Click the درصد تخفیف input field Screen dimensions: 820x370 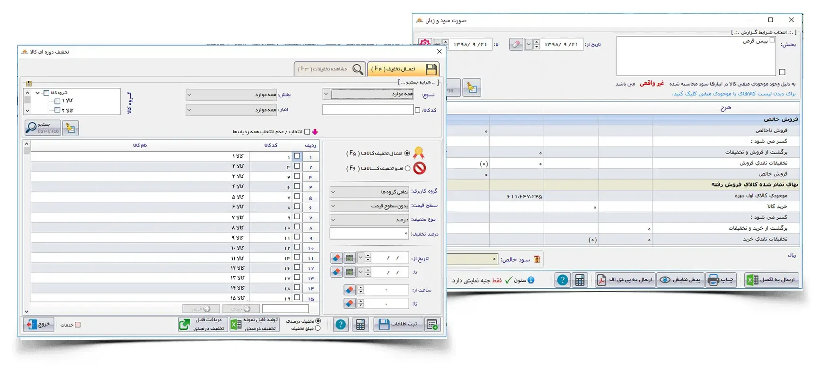tap(369, 233)
